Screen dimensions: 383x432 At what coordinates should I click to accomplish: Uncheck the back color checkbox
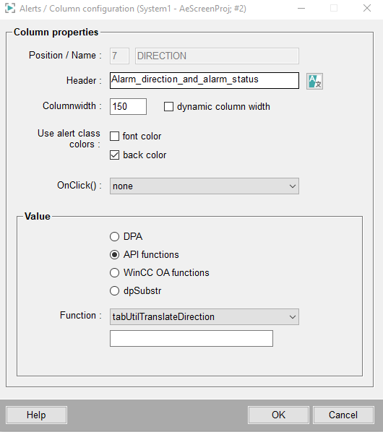[x=115, y=155]
